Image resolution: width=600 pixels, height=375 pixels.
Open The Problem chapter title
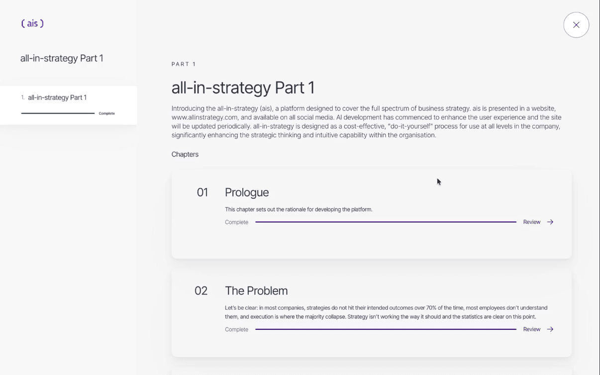click(256, 291)
